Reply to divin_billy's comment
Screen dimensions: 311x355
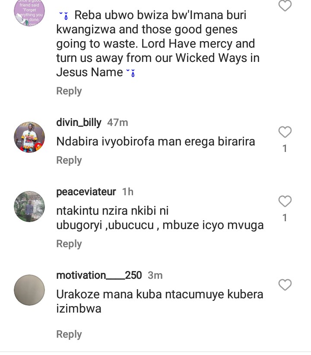pyautogui.click(x=69, y=160)
